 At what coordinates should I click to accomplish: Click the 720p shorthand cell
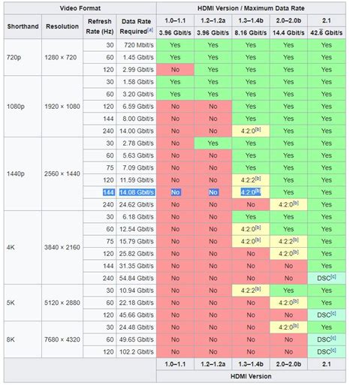click(14, 57)
